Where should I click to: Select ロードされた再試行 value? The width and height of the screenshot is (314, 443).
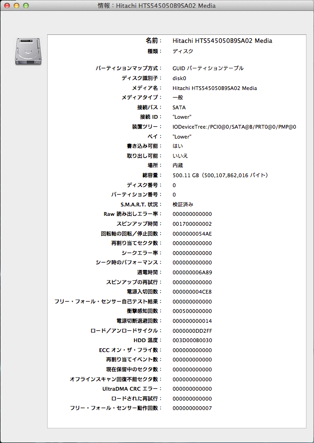[192, 399]
